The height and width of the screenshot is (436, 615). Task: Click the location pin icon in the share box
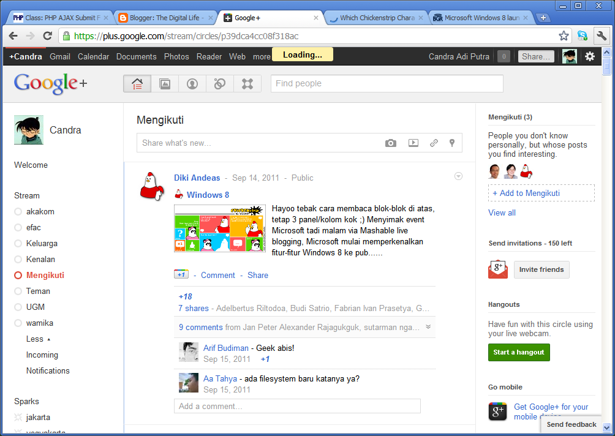pyautogui.click(x=451, y=143)
